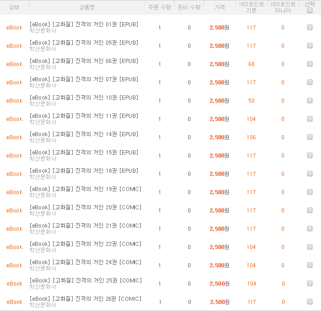Check the select-all box in header
This screenshot has height=311, width=321.
click(x=310, y=10)
